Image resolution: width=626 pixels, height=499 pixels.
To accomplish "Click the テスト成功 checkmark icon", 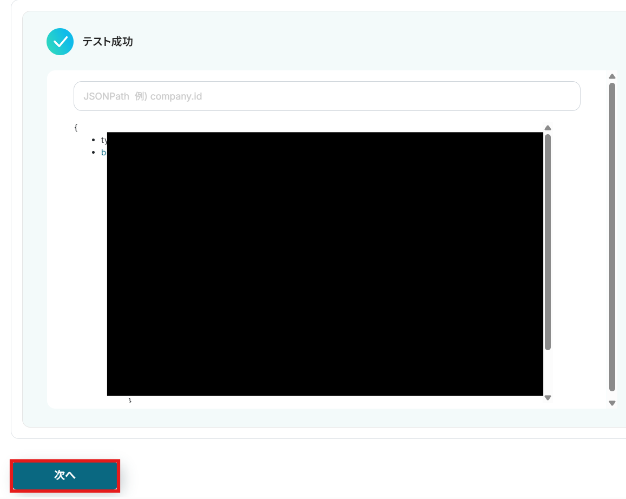I will coord(60,42).
